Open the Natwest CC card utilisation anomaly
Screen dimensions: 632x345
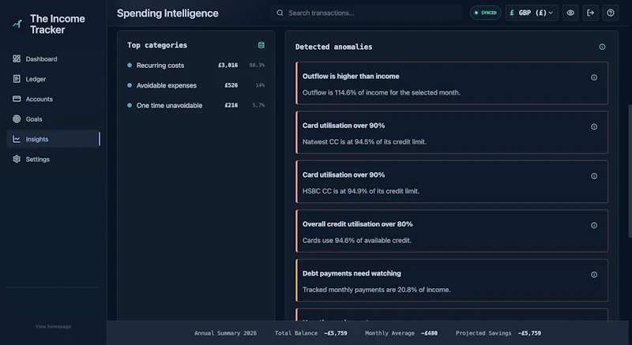[x=451, y=133]
